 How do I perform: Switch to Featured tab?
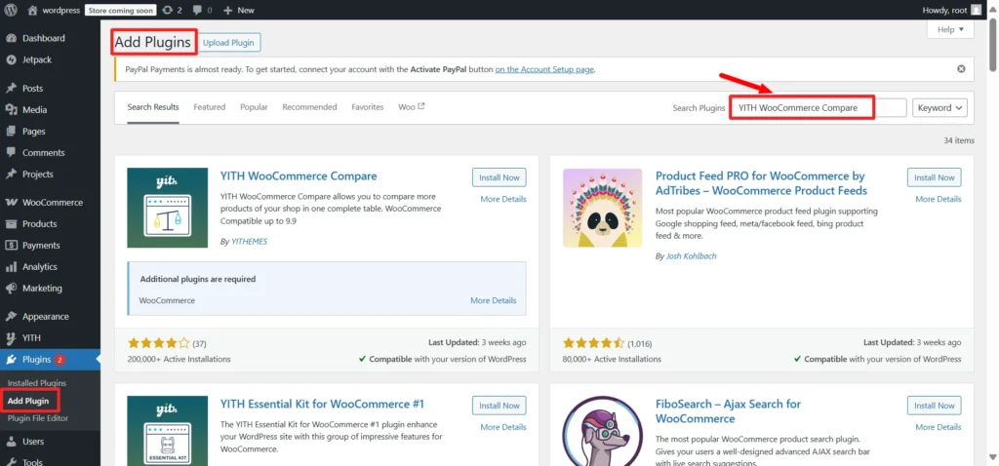point(210,107)
